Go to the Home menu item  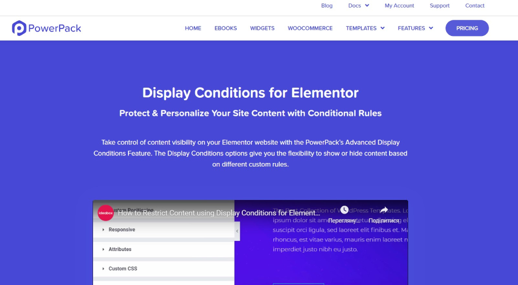(193, 28)
